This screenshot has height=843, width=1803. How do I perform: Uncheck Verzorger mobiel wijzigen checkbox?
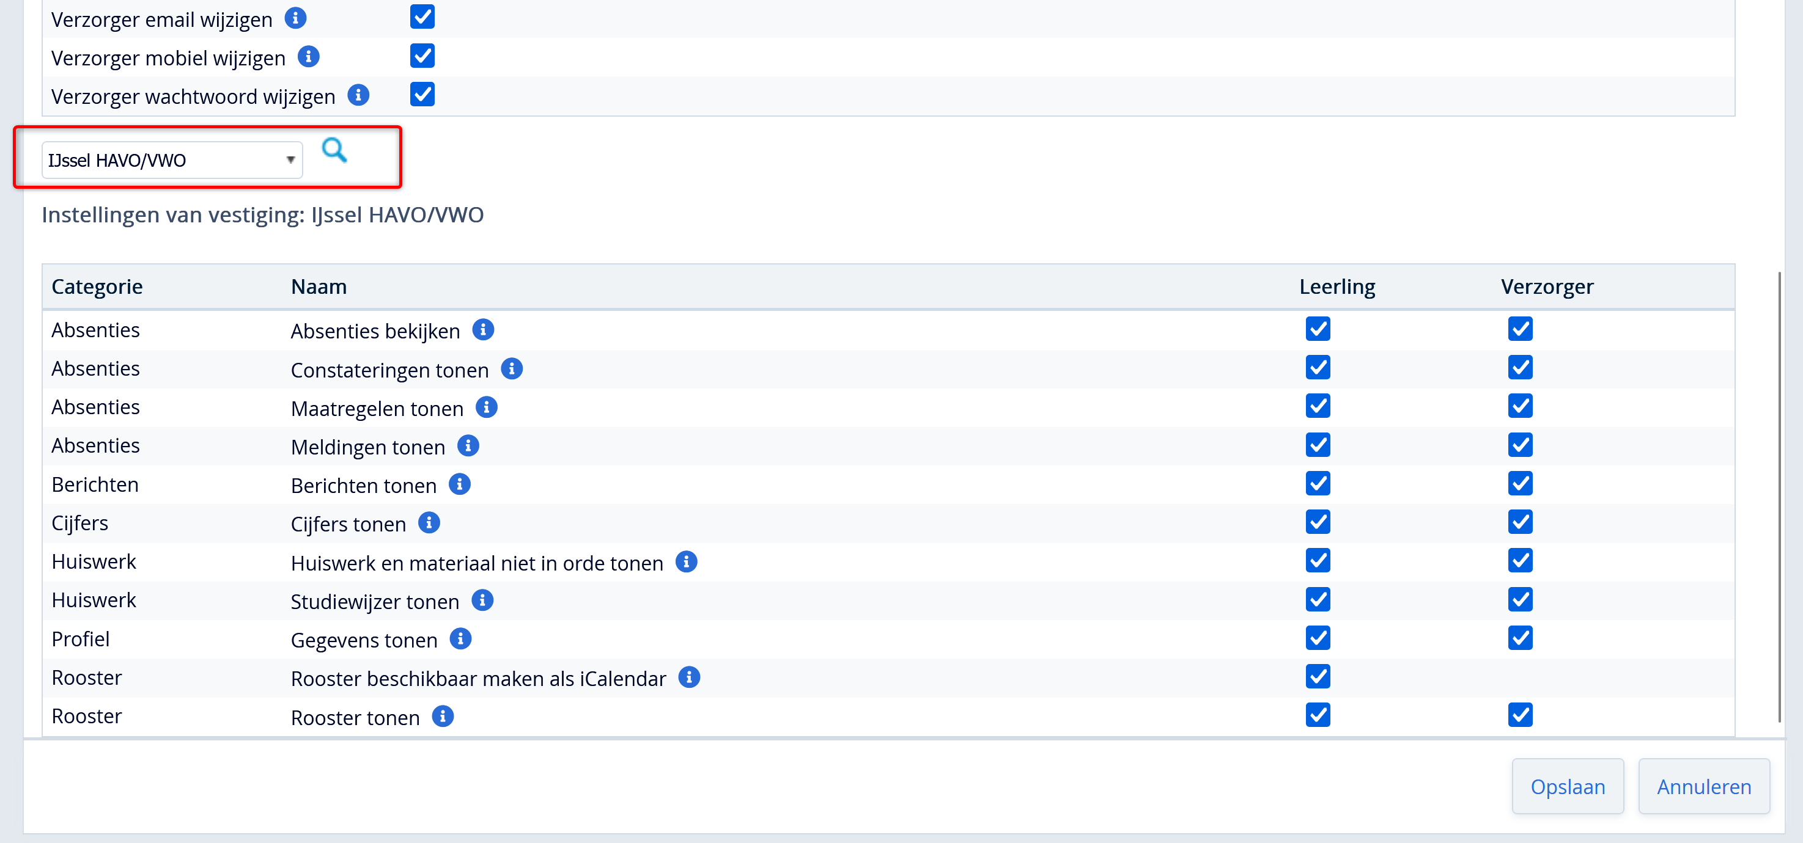422,56
